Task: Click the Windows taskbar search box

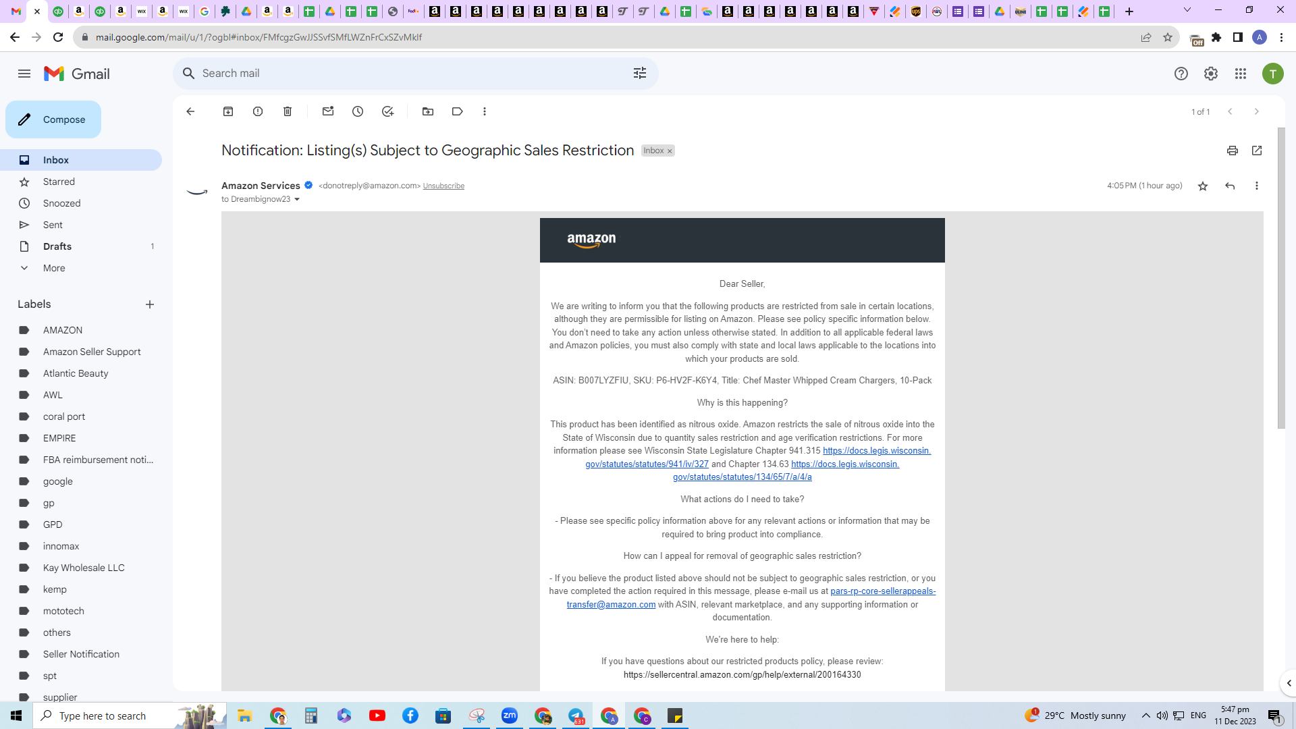Action: (x=130, y=715)
